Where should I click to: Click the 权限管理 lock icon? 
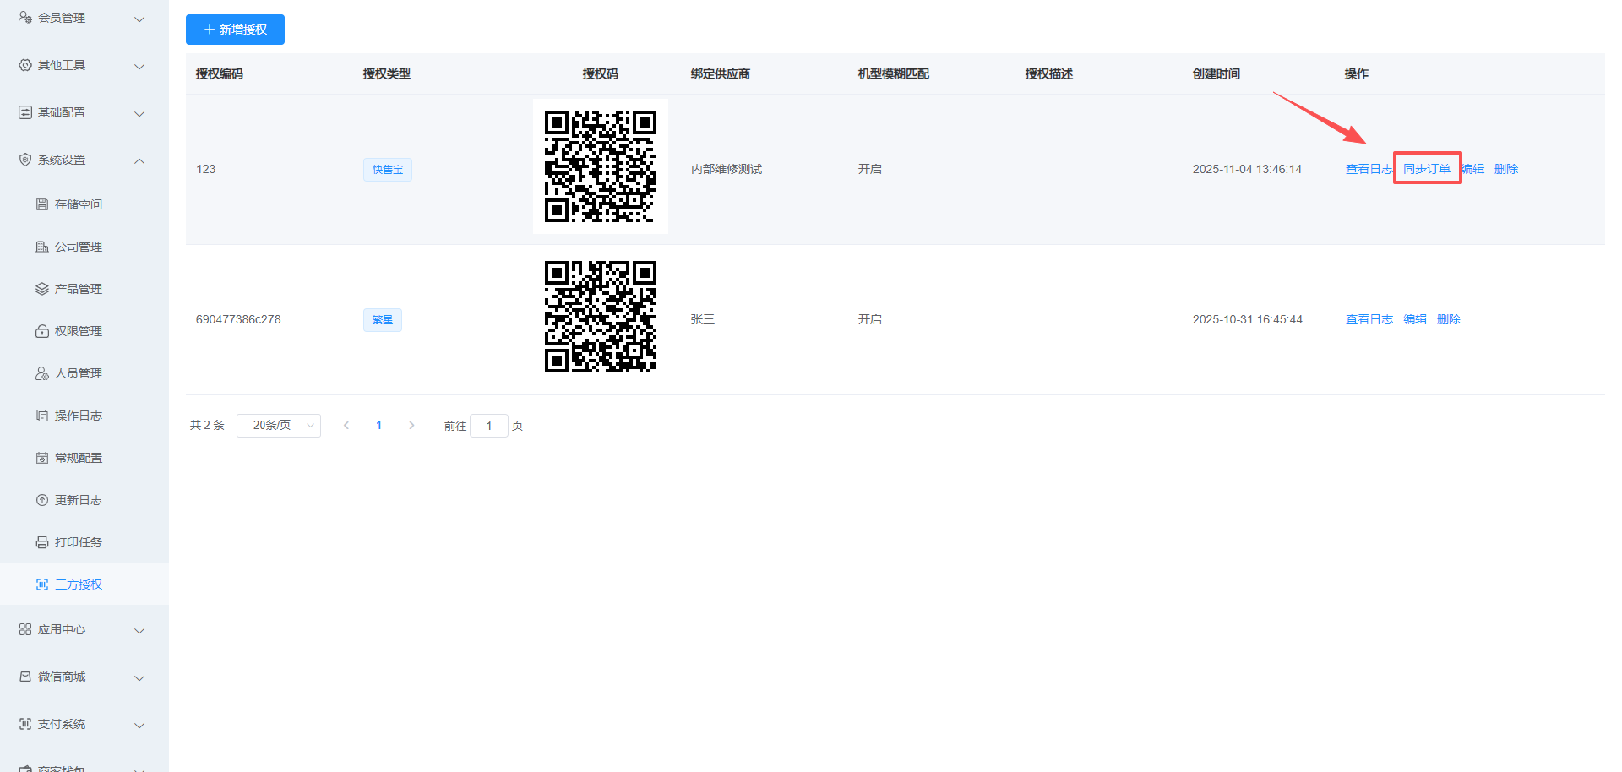tap(42, 331)
